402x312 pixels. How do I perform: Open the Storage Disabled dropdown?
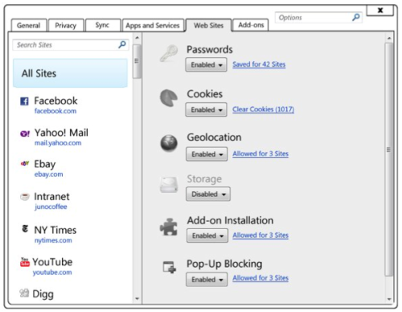pyautogui.click(x=208, y=194)
